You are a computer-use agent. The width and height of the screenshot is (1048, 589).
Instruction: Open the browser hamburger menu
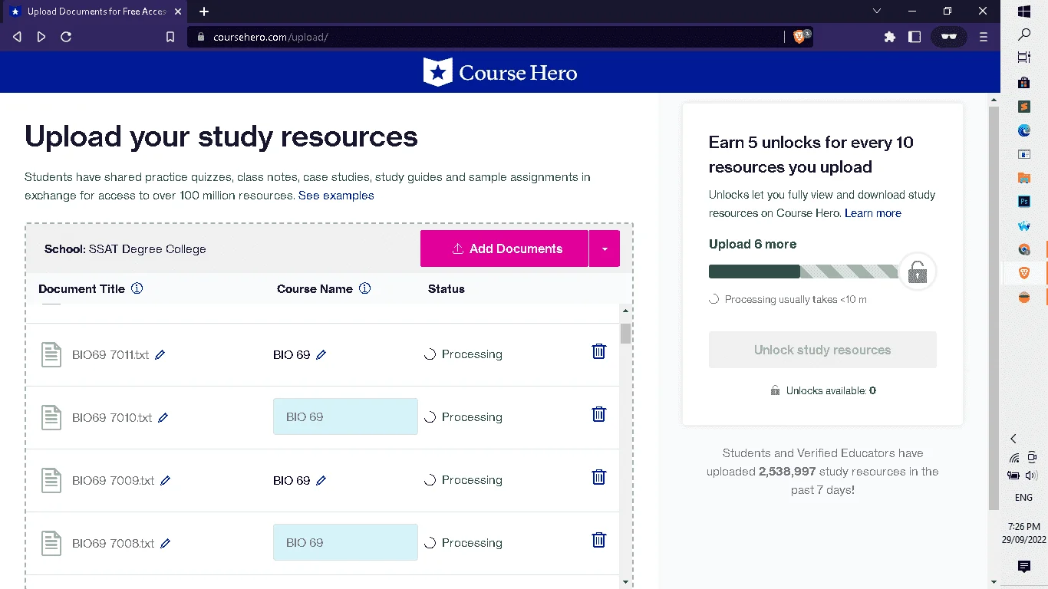pos(984,37)
